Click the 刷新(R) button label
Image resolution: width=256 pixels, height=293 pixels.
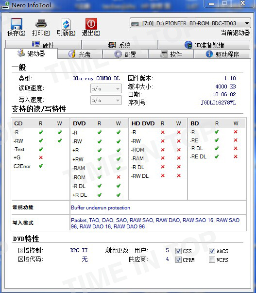click(x=66, y=33)
